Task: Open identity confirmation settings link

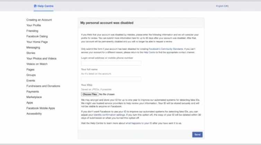Action: pyautogui.click(x=109, y=115)
